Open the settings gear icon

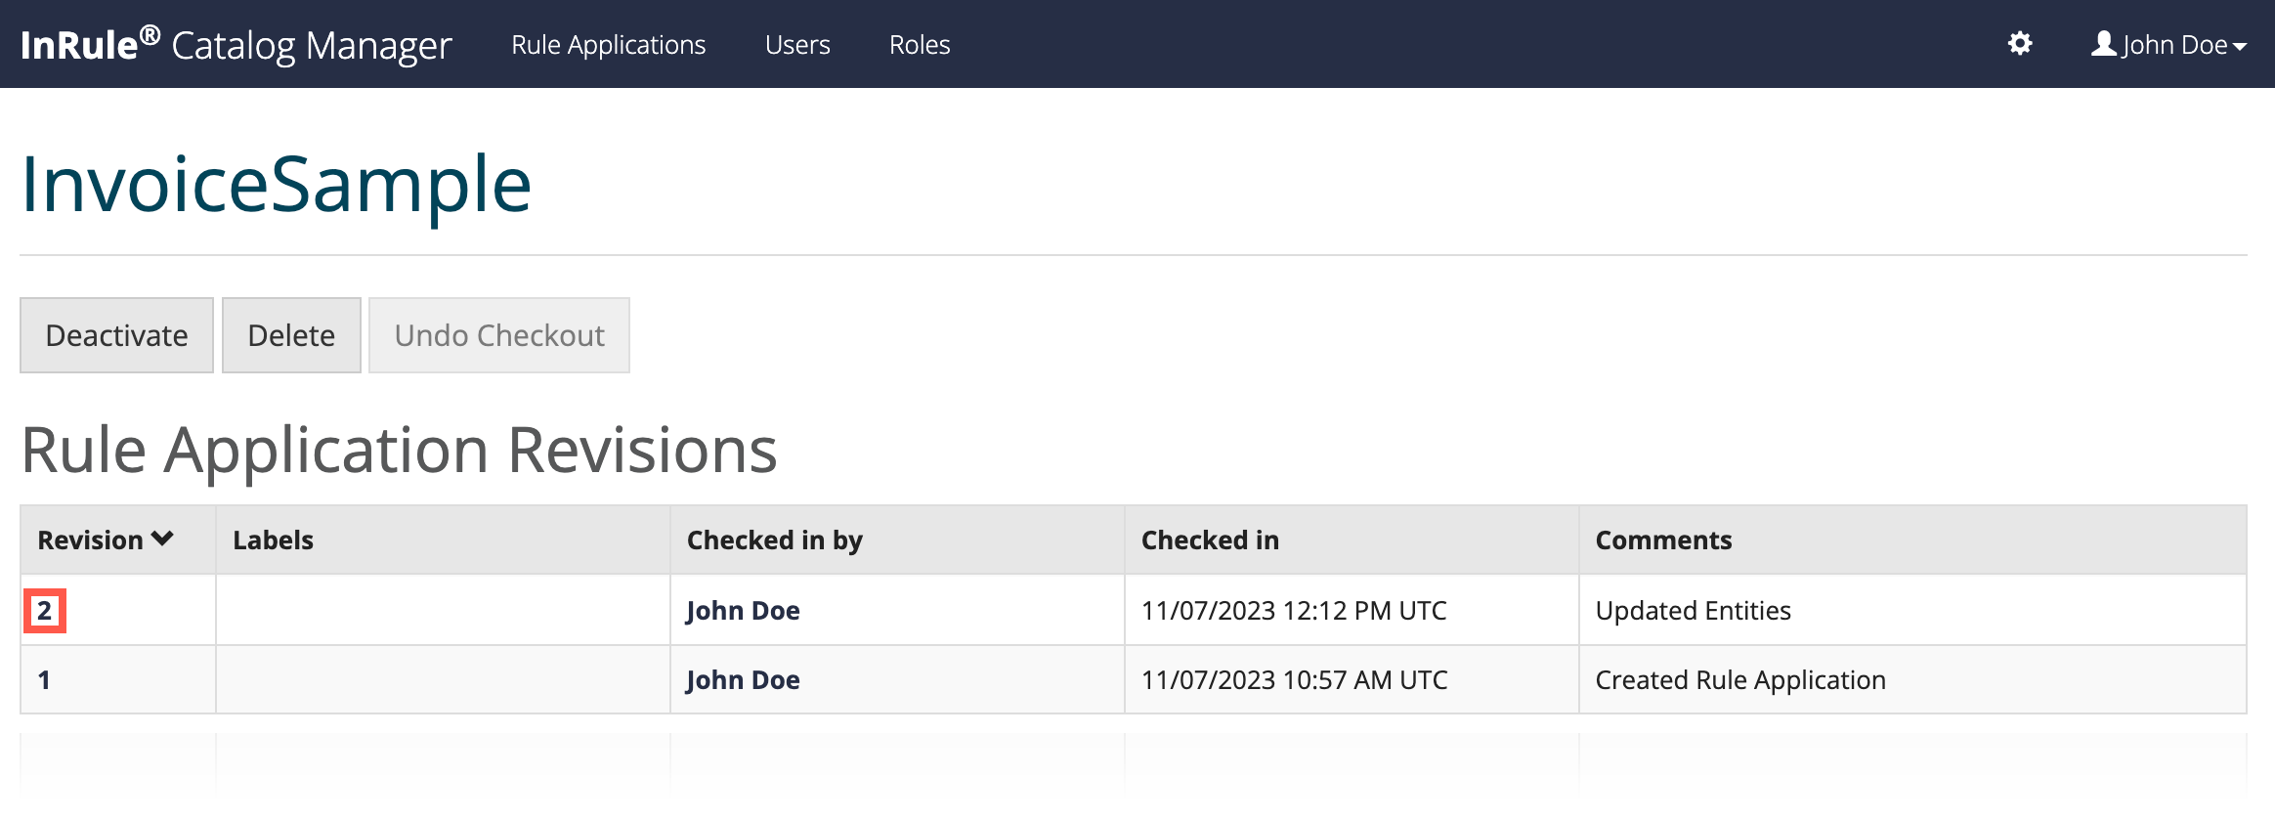[2020, 44]
